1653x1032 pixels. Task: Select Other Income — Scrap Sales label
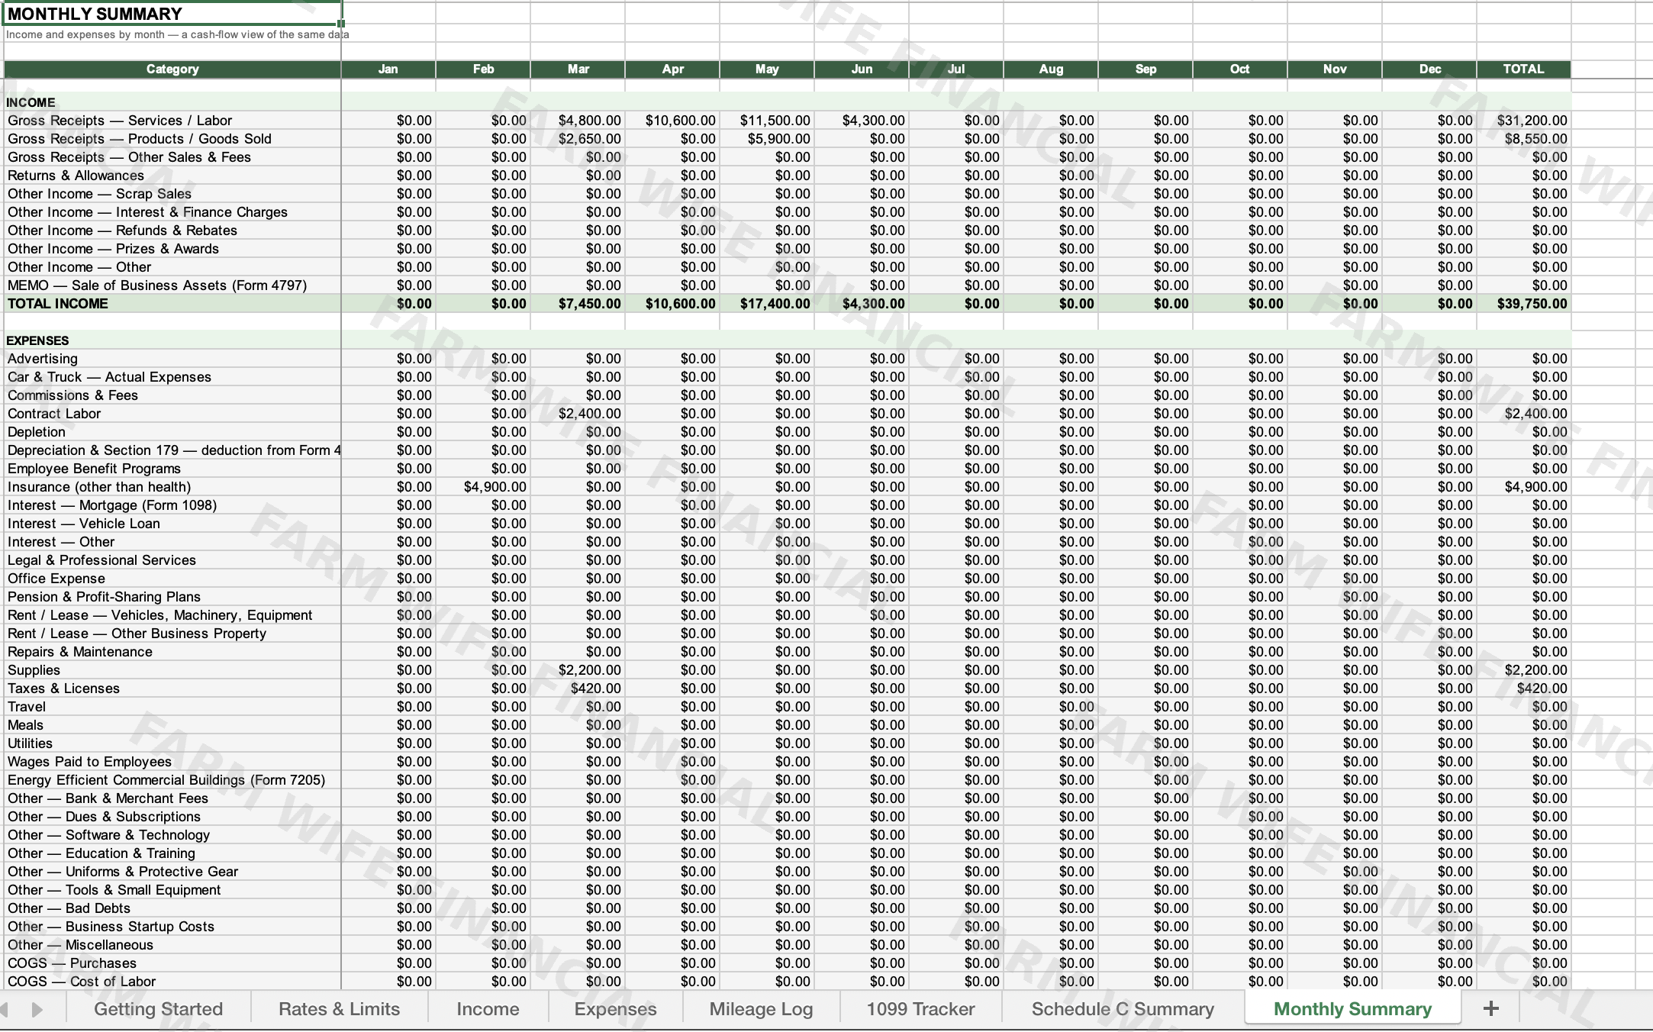[99, 194]
